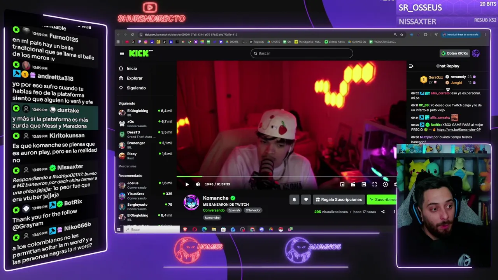Open Joelus recommended channel
This screenshot has width=498, height=280.
[145, 185]
